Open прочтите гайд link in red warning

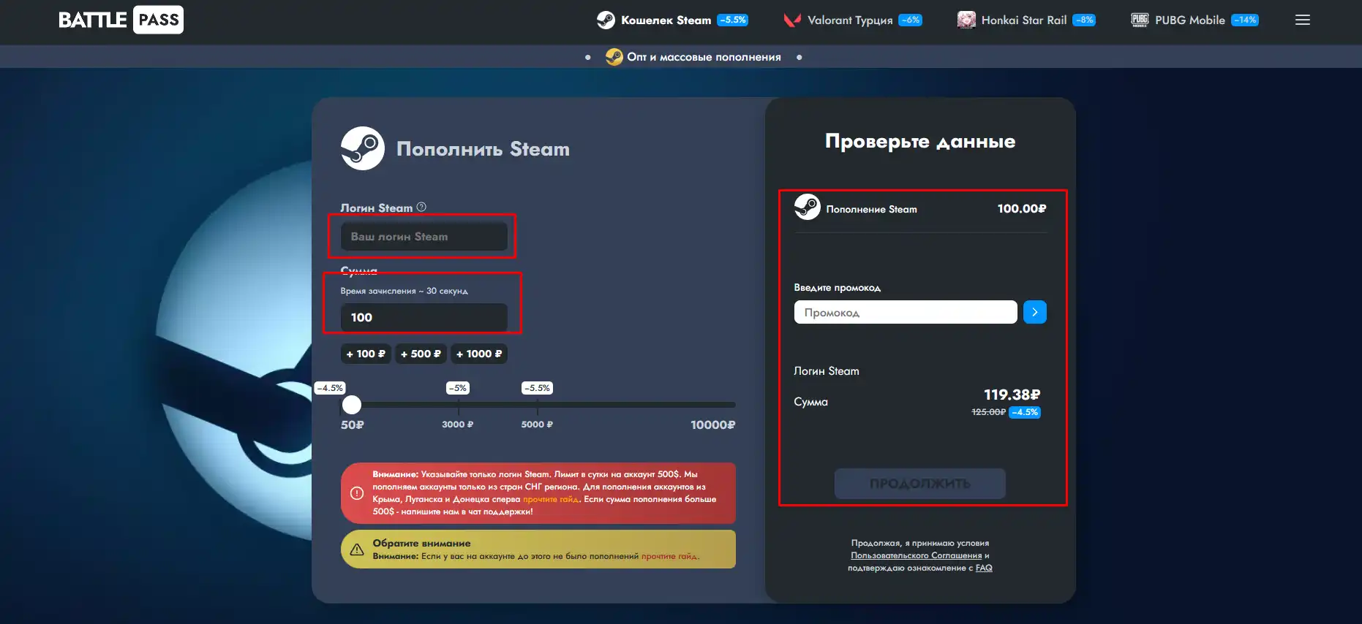(x=551, y=499)
